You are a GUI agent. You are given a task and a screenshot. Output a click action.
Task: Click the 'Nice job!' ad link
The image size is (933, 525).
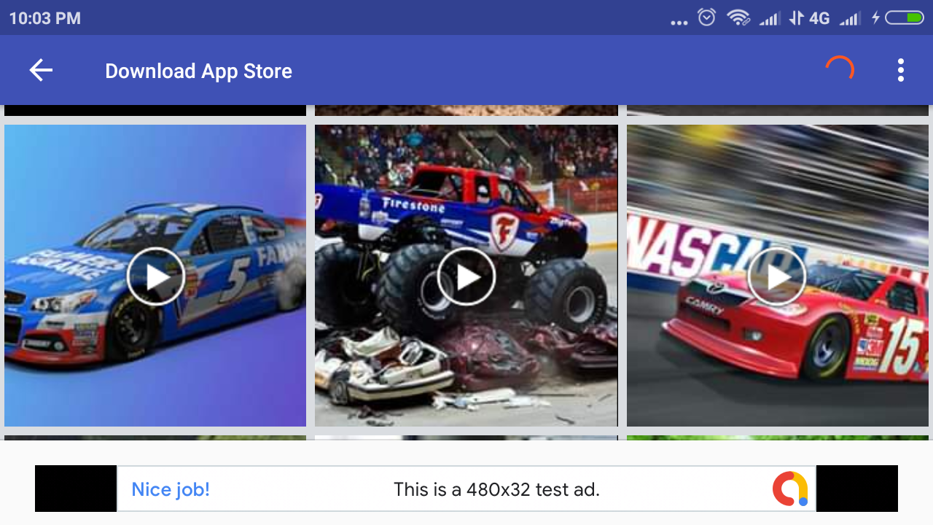click(171, 489)
